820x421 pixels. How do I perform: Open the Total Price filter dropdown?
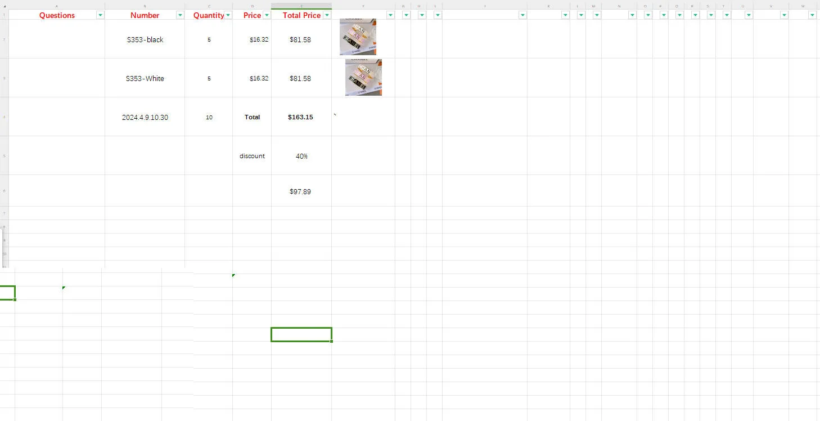click(327, 15)
